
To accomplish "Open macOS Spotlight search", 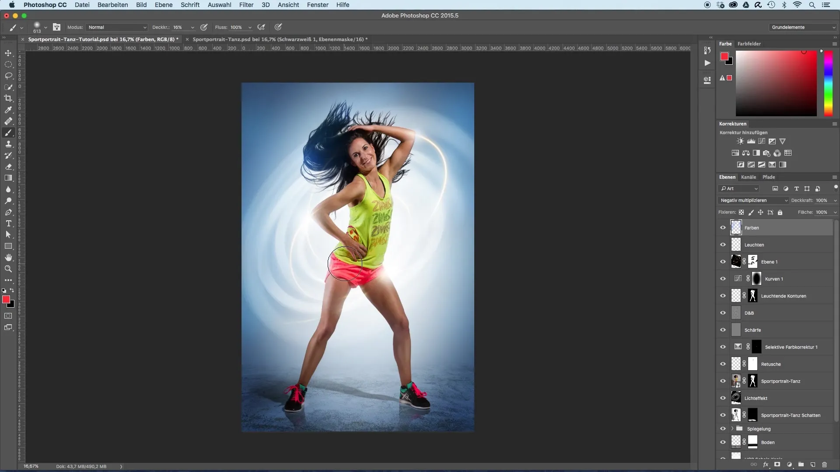I will coord(812,5).
